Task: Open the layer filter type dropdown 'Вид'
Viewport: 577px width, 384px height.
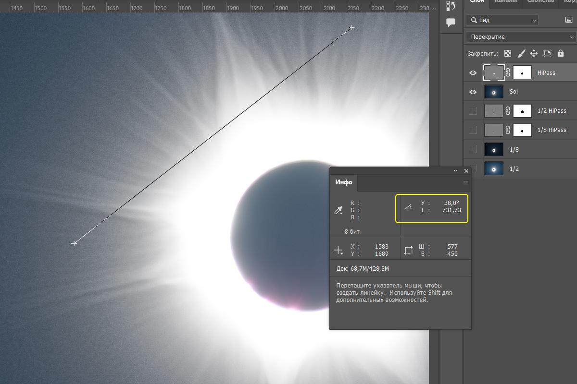Action: click(502, 20)
